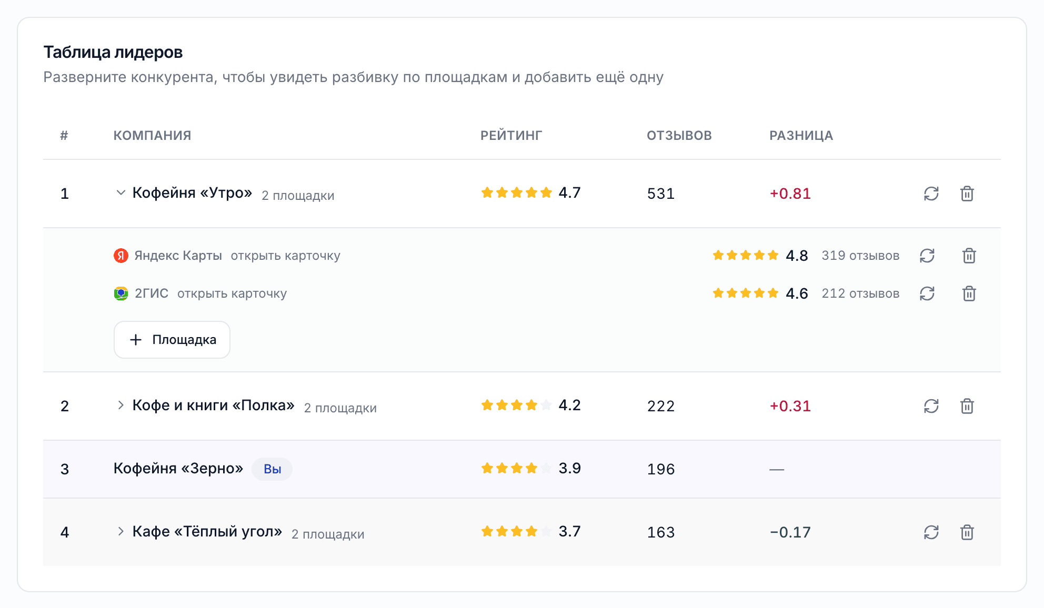Refresh Кофе и книги «Полка» data
Screen dimensions: 1044x608
[931, 406]
